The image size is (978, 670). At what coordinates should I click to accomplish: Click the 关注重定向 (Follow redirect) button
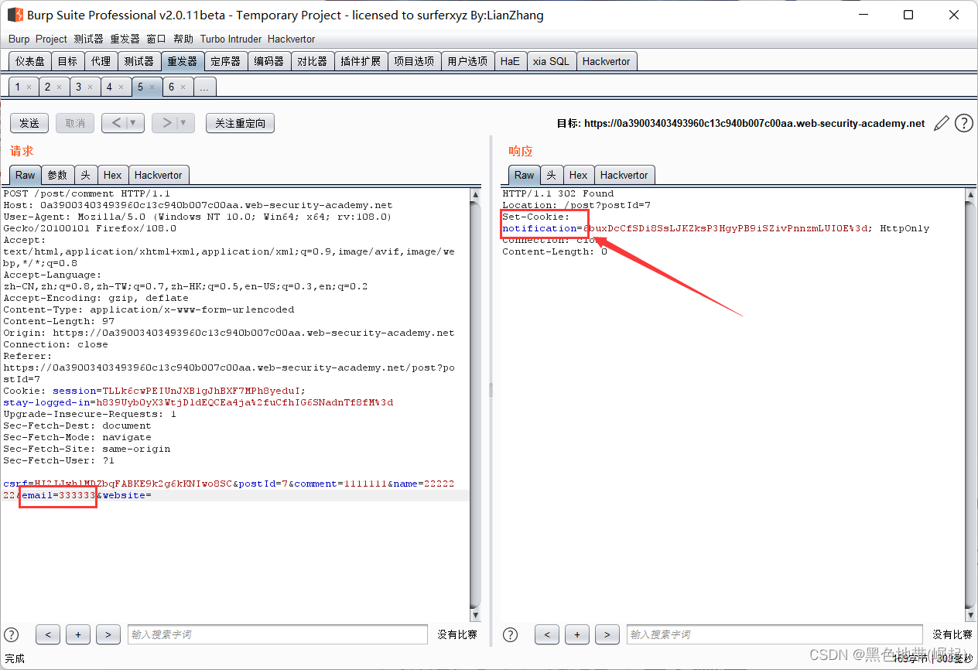point(240,123)
